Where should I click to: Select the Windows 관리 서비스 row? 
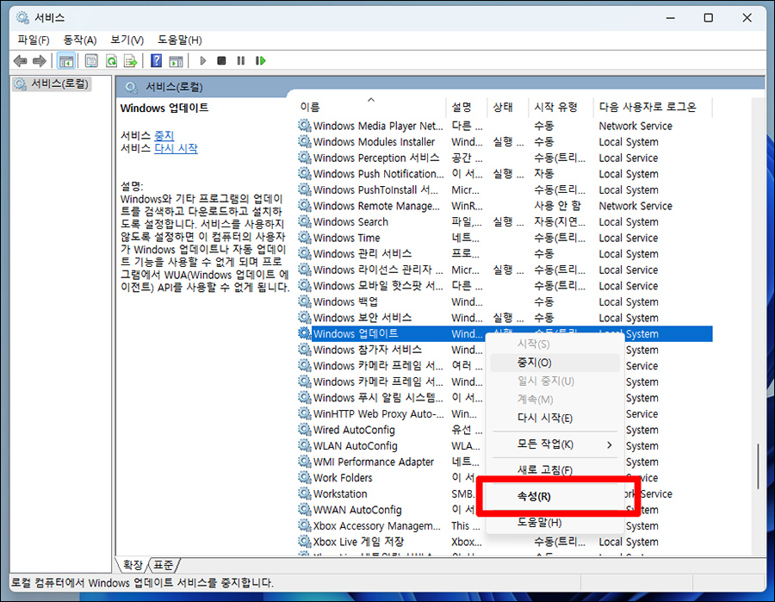[505, 254]
